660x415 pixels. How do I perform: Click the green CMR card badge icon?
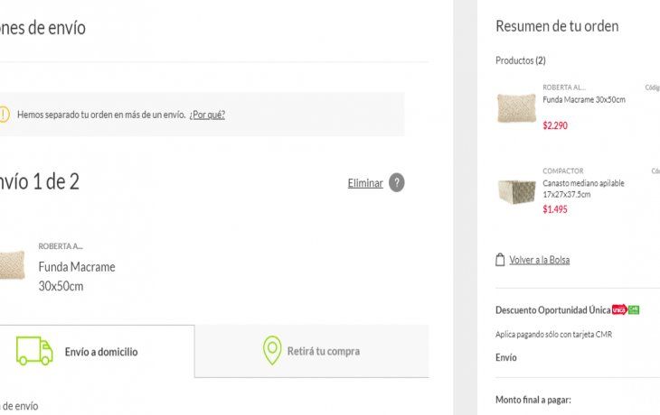634,309
